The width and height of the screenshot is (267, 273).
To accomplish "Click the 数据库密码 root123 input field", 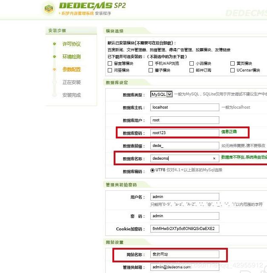I will pos(185,133).
